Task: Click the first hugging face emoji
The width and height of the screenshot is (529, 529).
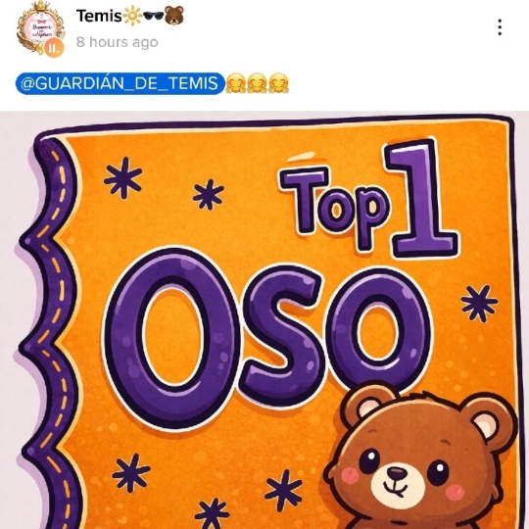Action: point(235,83)
